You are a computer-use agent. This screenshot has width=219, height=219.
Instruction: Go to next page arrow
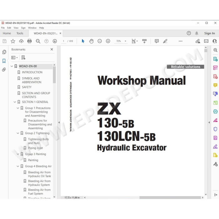click(55, 41)
